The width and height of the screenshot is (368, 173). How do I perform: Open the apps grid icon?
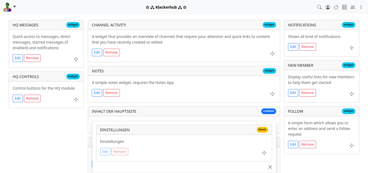click(x=344, y=7)
